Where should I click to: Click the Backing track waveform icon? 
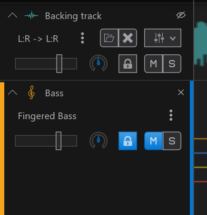(31, 15)
